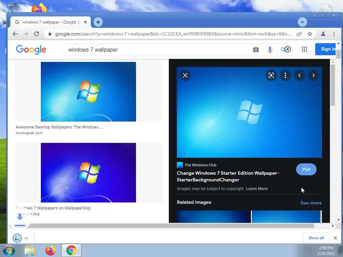The width and height of the screenshot is (343, 257).
Task: Click The Windows Club source name
Action: [x=200, y=165]
